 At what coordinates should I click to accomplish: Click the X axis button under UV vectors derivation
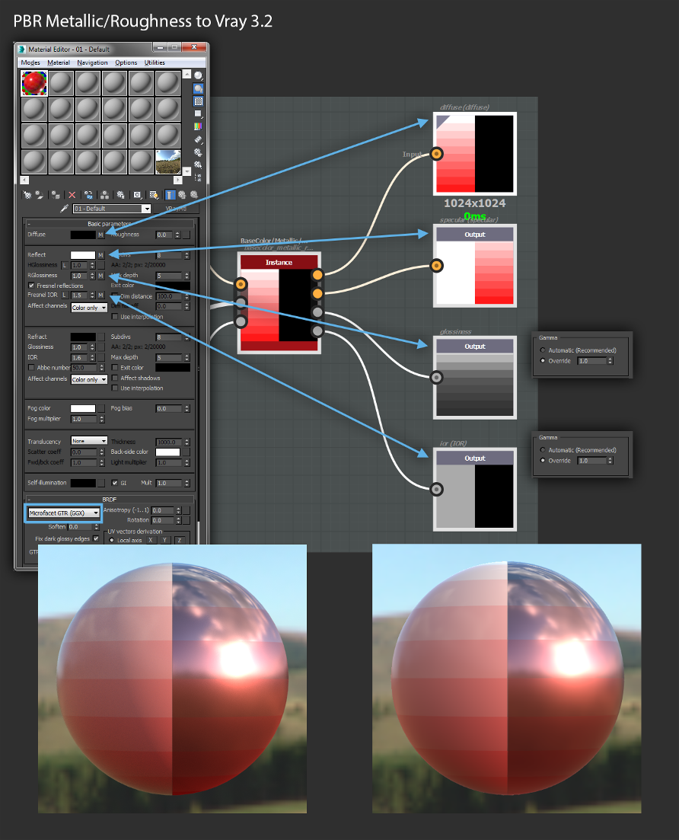coord(151,540)
